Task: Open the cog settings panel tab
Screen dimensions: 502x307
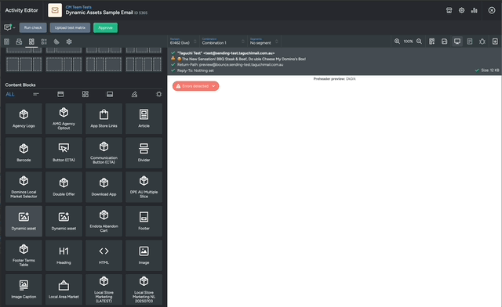Action: [x=69, y=42]
